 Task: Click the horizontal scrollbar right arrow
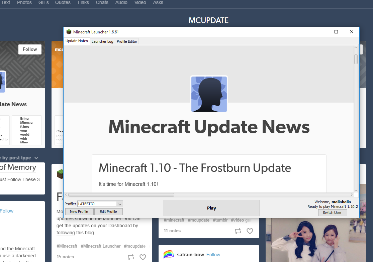[x=352, y=195]
